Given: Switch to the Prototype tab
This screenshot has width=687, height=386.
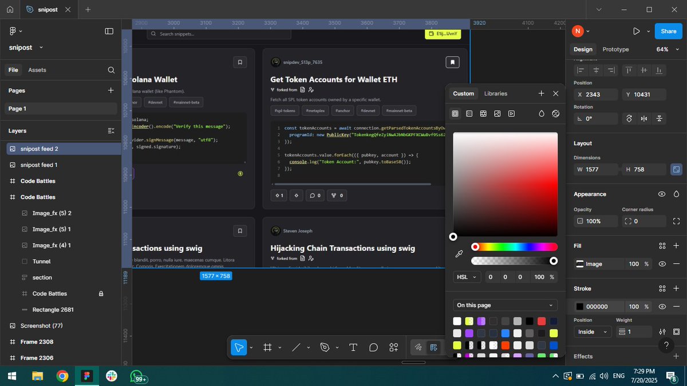Looking at the screenshot, I should pyautogui.click(x=615, y=49).
